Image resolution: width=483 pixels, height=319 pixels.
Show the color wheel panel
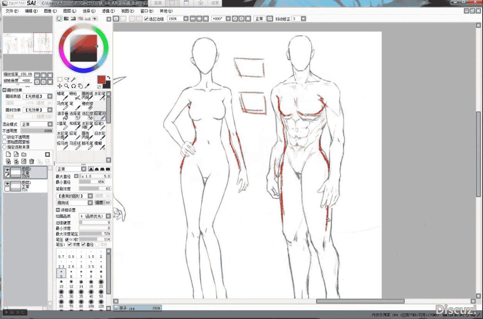coord(59,18)
